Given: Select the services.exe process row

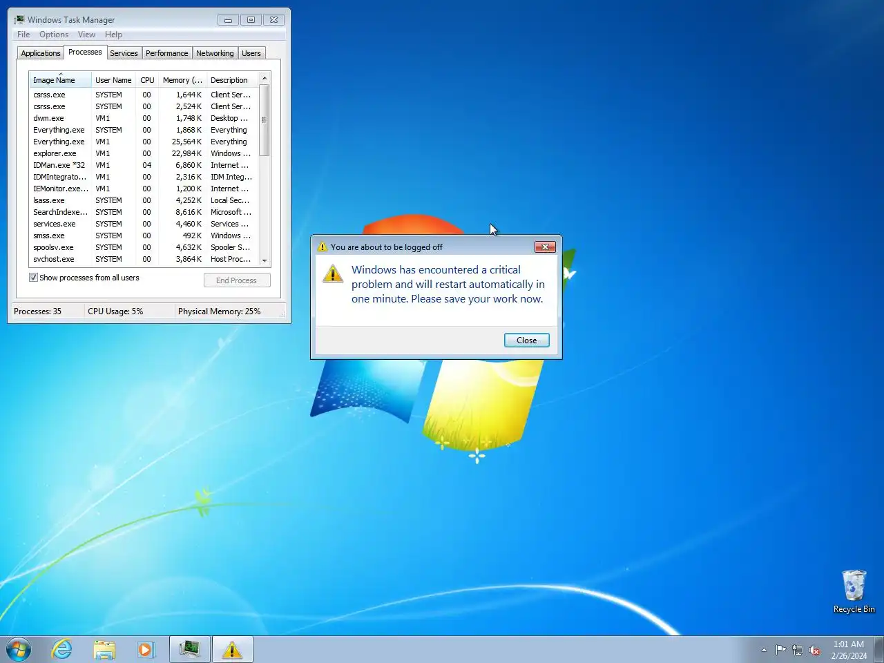Looking at the screenshot, I should click(x=144, y=224).
